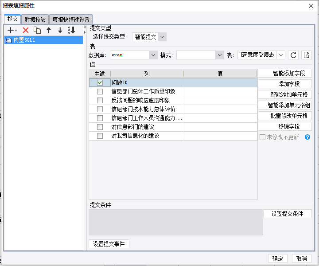Delete selected item with red X icon

tap(26, 30)
